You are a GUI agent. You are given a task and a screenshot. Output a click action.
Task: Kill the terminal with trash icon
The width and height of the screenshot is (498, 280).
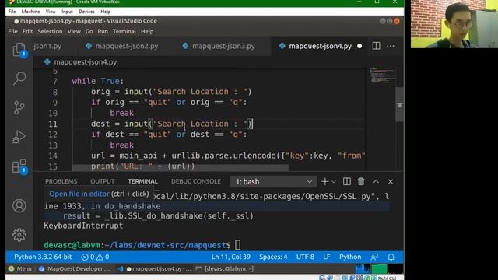[361, 181]
